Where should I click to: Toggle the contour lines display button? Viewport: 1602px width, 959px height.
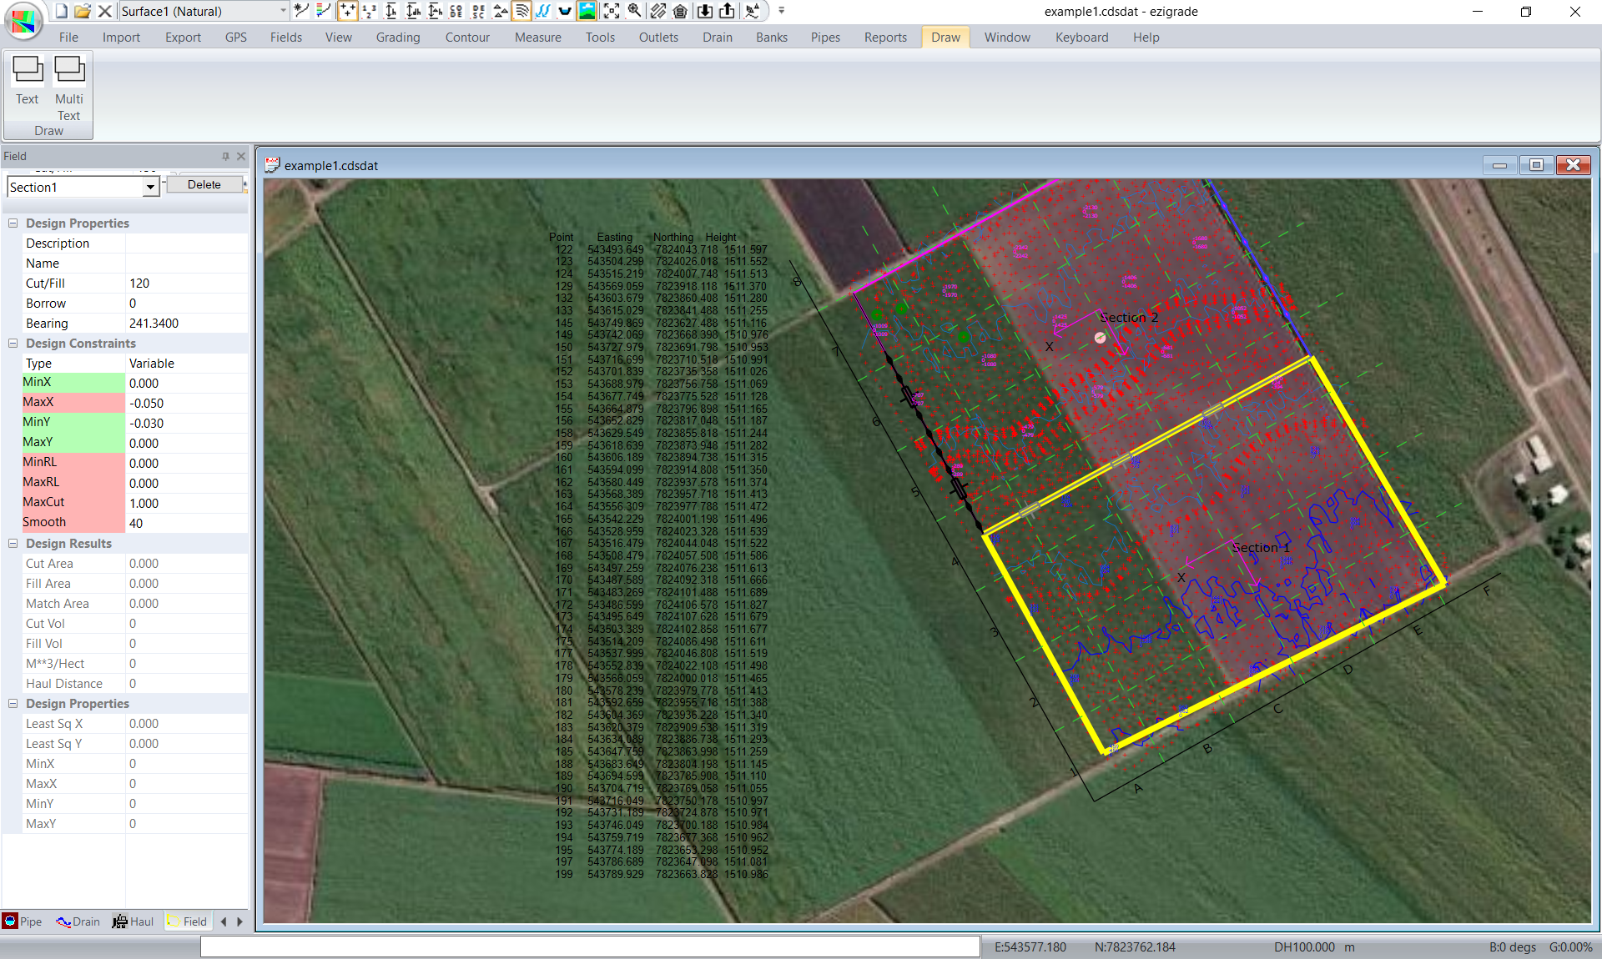point(521,11)
